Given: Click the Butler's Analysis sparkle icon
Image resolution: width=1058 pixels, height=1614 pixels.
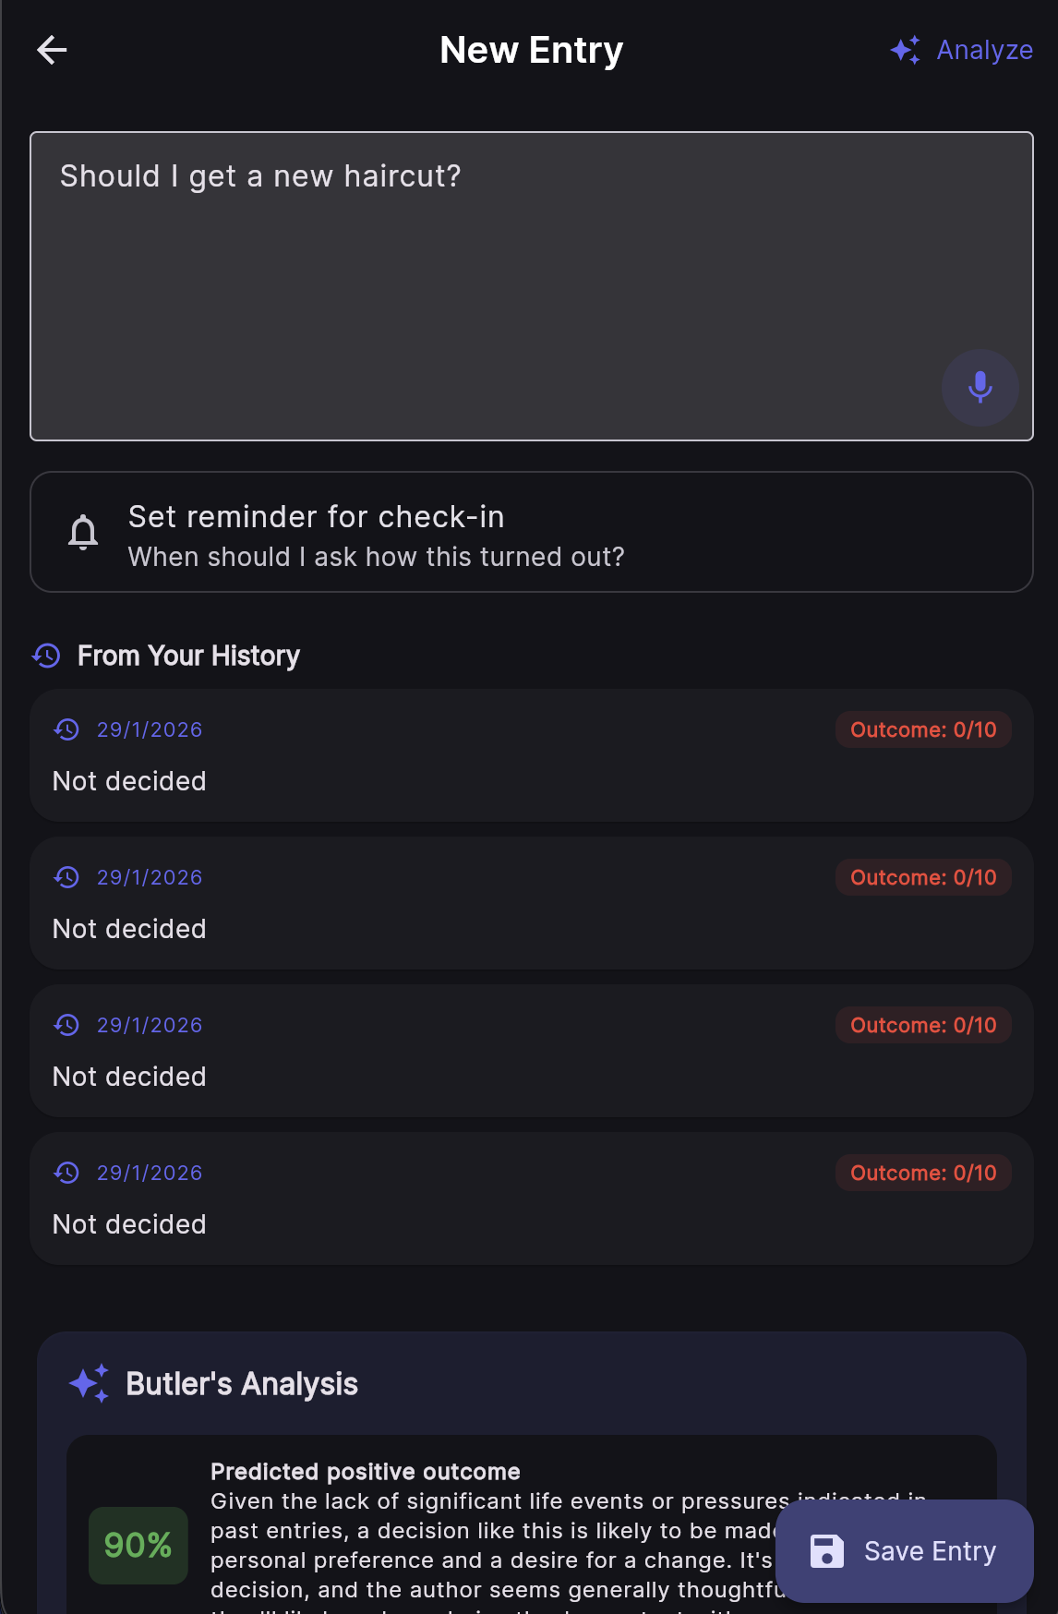Looking at the screenshot, I should tap(90, 1383).
